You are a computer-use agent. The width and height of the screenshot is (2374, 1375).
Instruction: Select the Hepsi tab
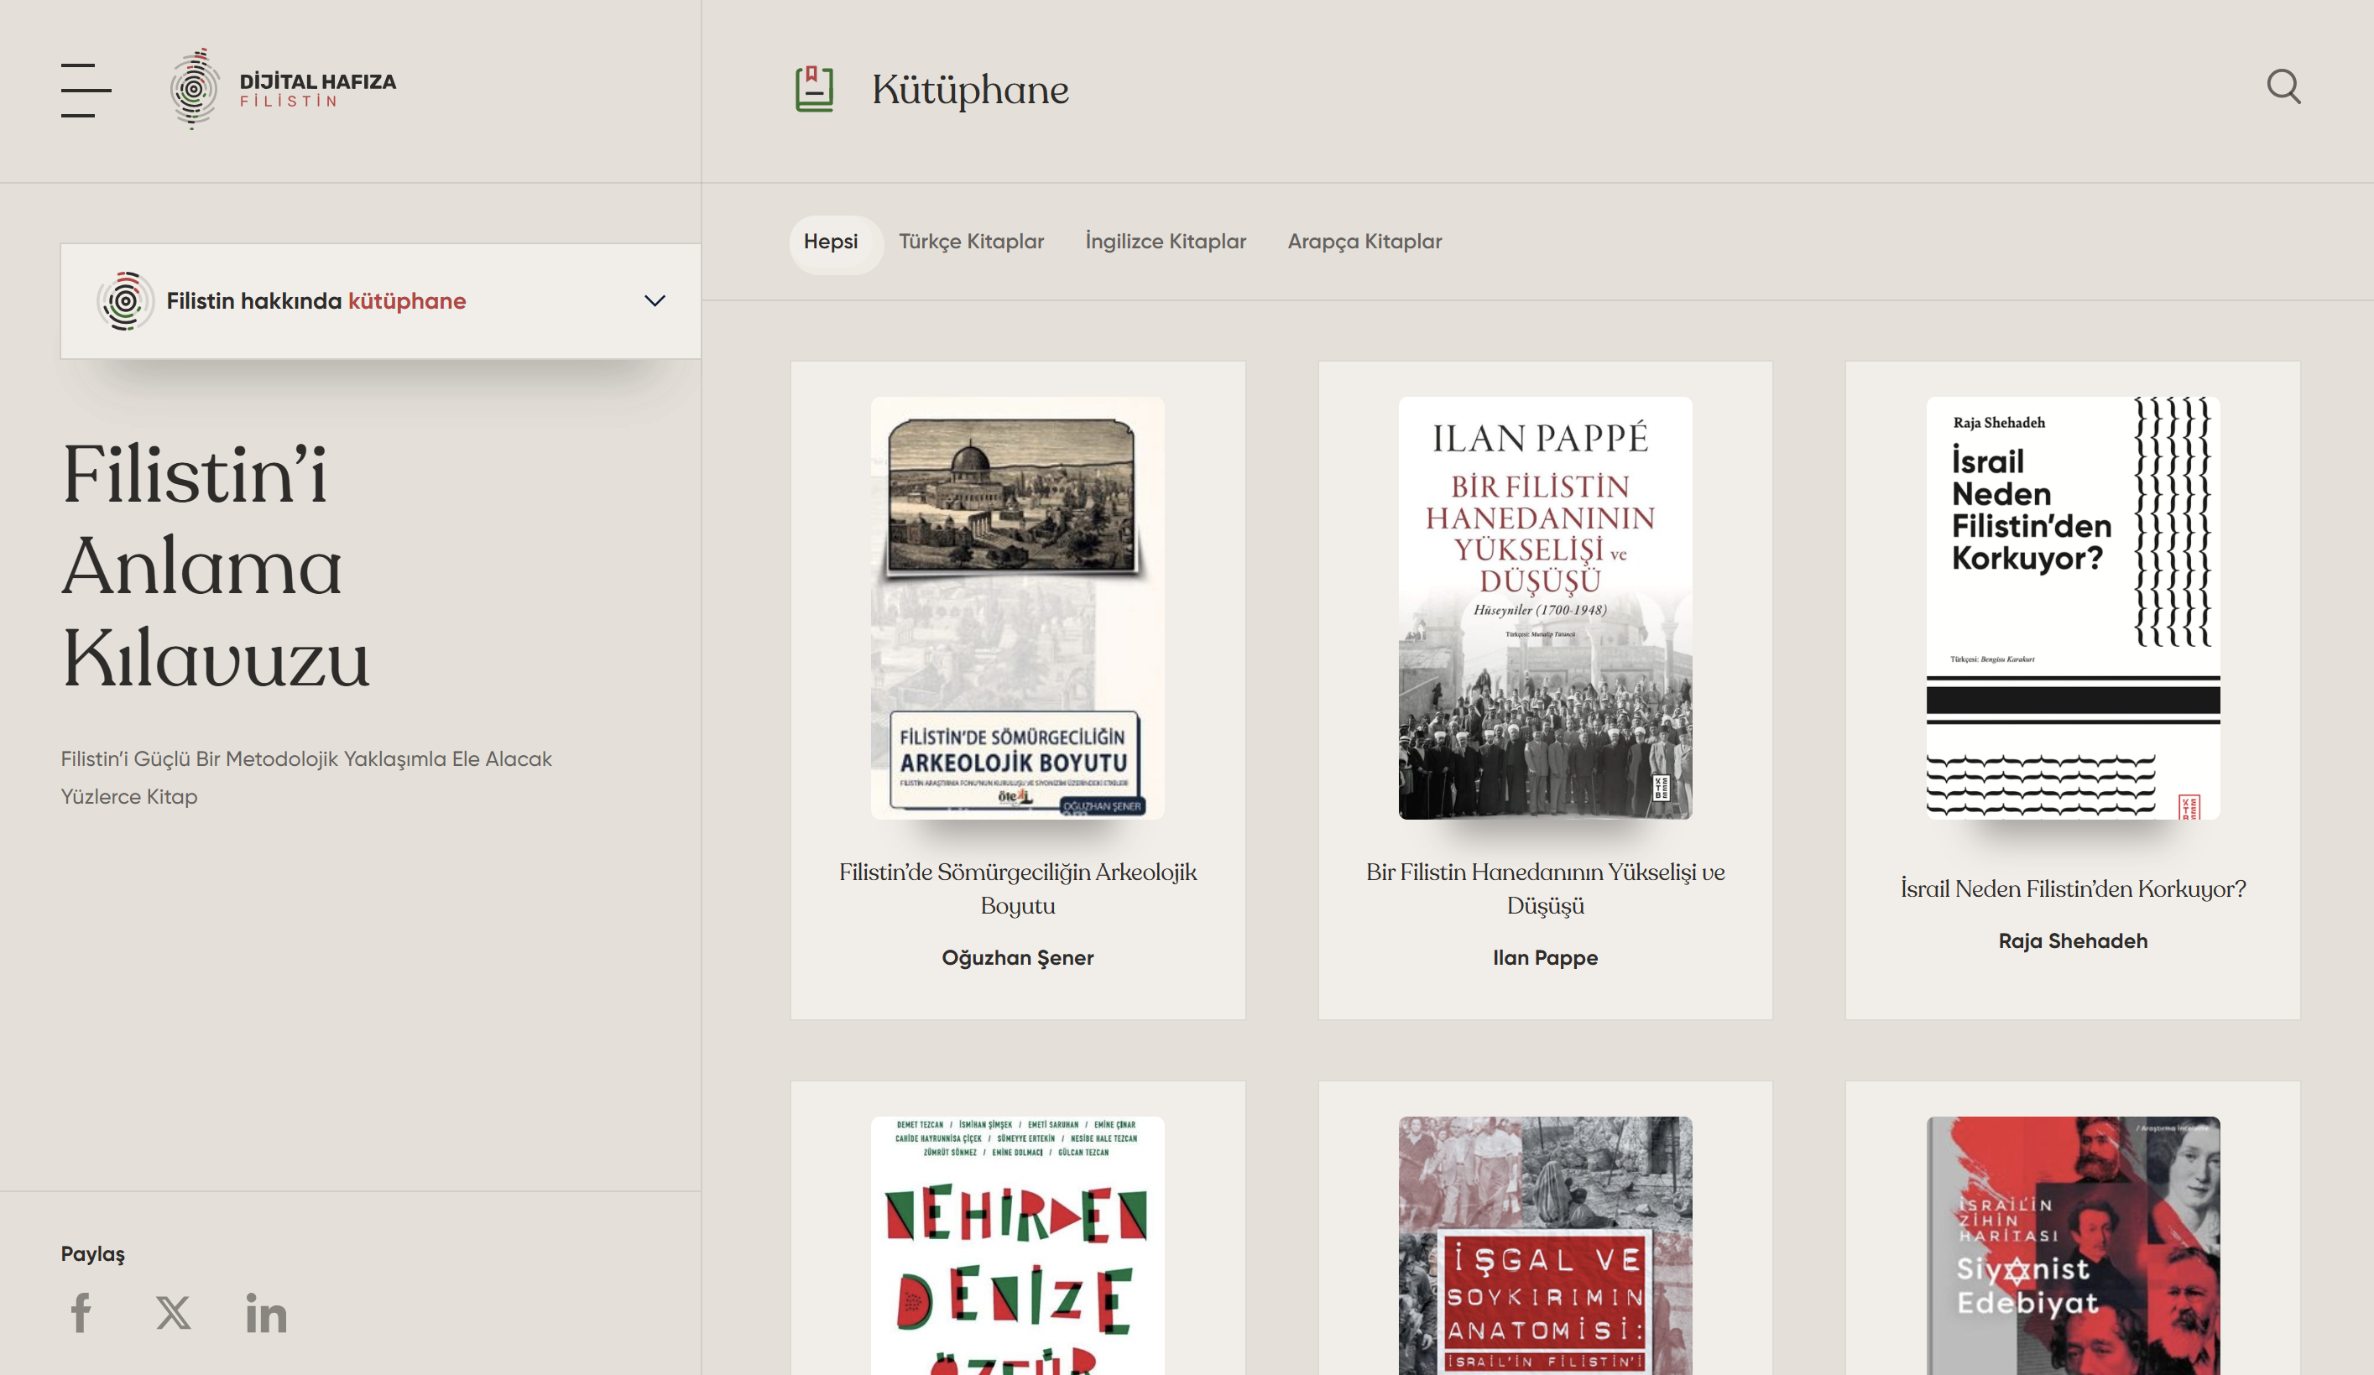[831, 242]
